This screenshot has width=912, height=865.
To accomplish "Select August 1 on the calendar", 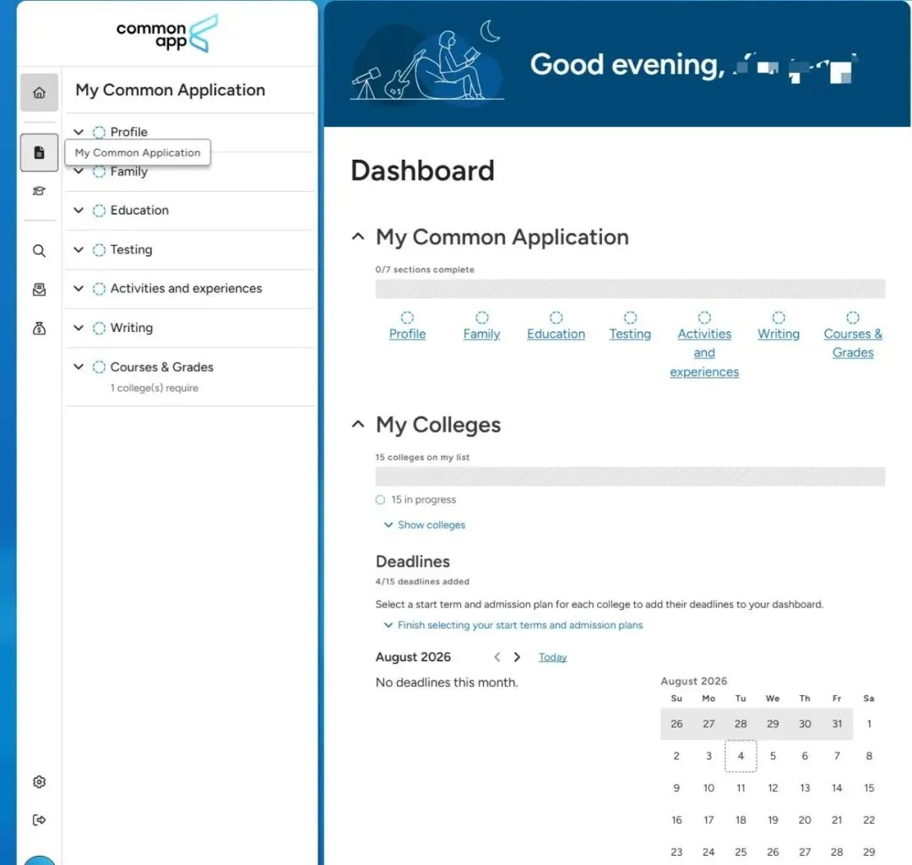I will click(x=869, y=724).
